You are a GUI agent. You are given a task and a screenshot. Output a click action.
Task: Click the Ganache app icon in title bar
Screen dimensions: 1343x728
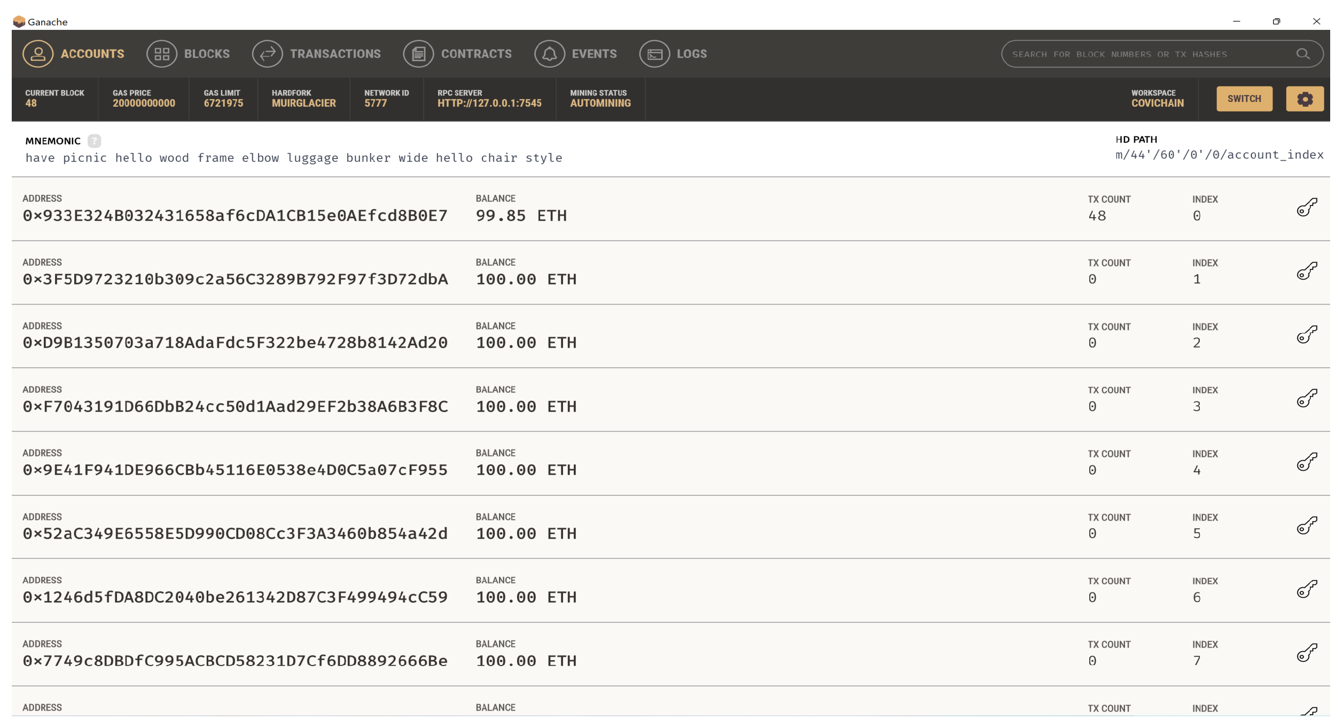point(19,21)
